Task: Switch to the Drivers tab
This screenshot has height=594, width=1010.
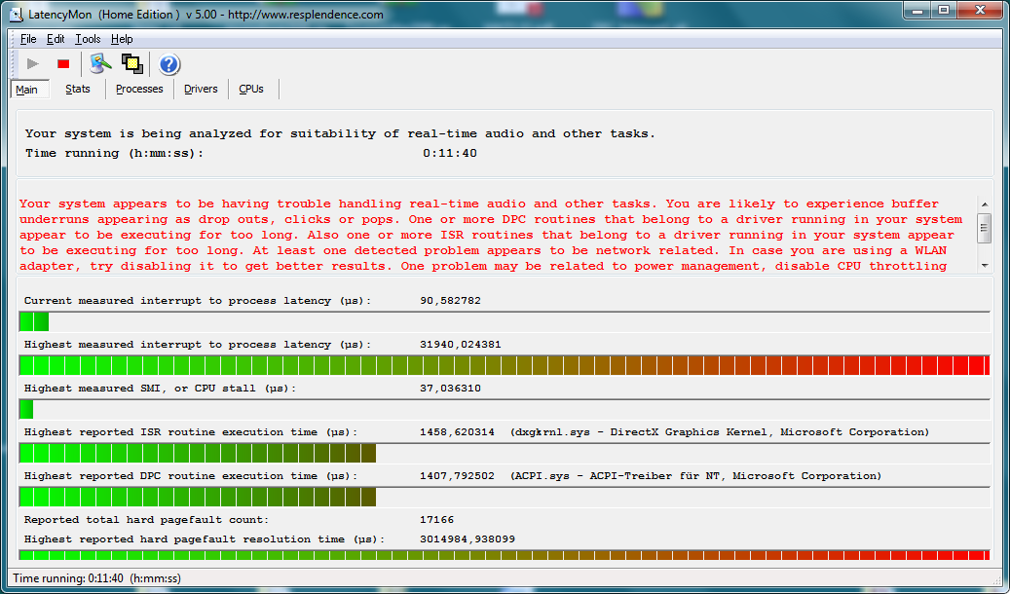Action: (x=201, y=90)
